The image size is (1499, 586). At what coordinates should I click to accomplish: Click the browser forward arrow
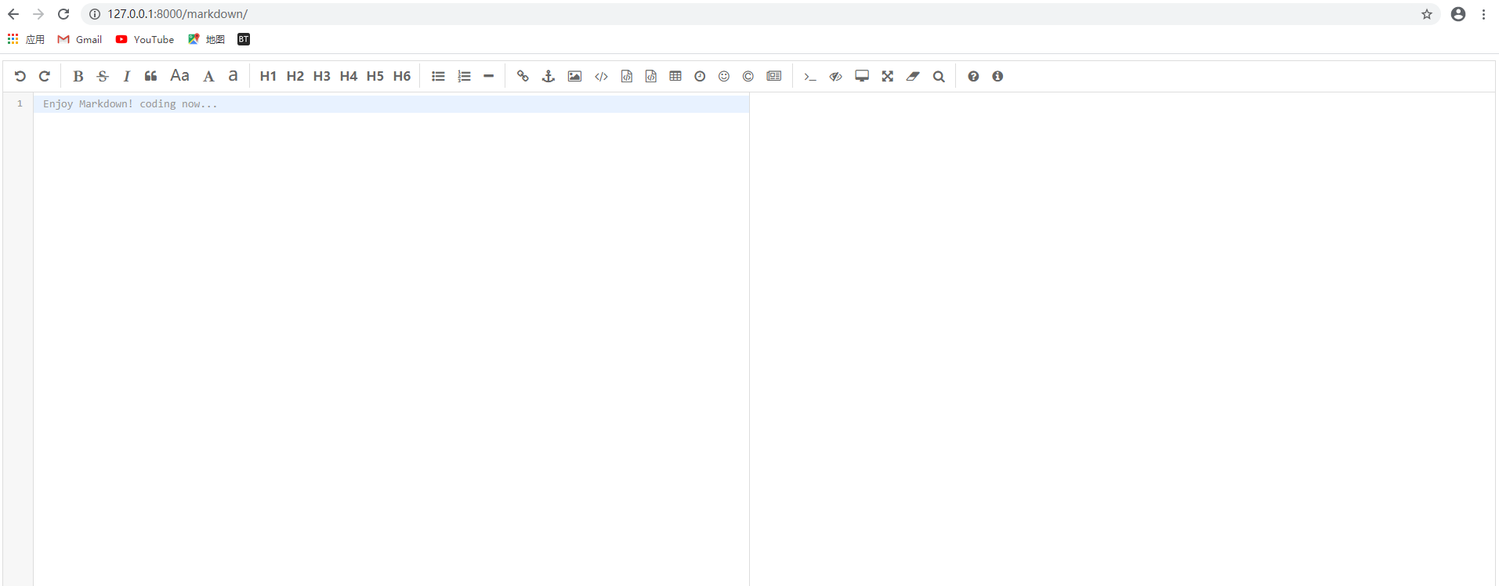point(38,14)
